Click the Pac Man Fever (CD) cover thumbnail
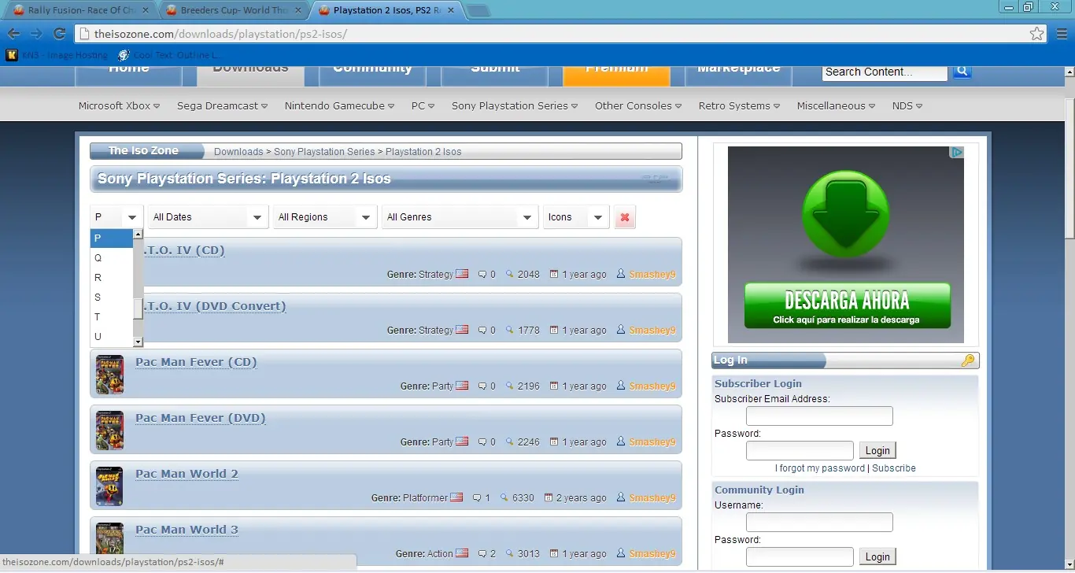This screenshot has height=573, width=1075. tap(109, 374)
